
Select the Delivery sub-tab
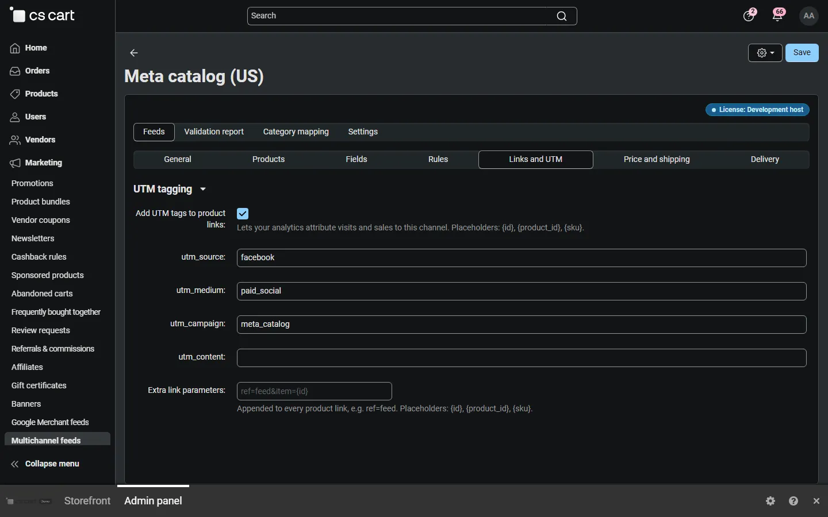point(765,160)
